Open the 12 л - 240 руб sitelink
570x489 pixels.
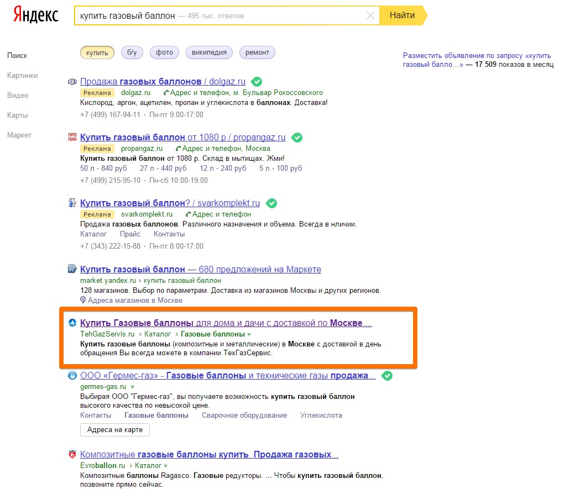tap(223, 168)
